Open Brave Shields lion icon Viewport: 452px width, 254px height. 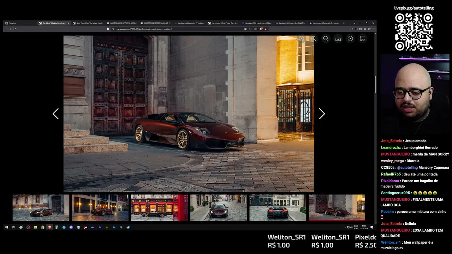point(261,29)
